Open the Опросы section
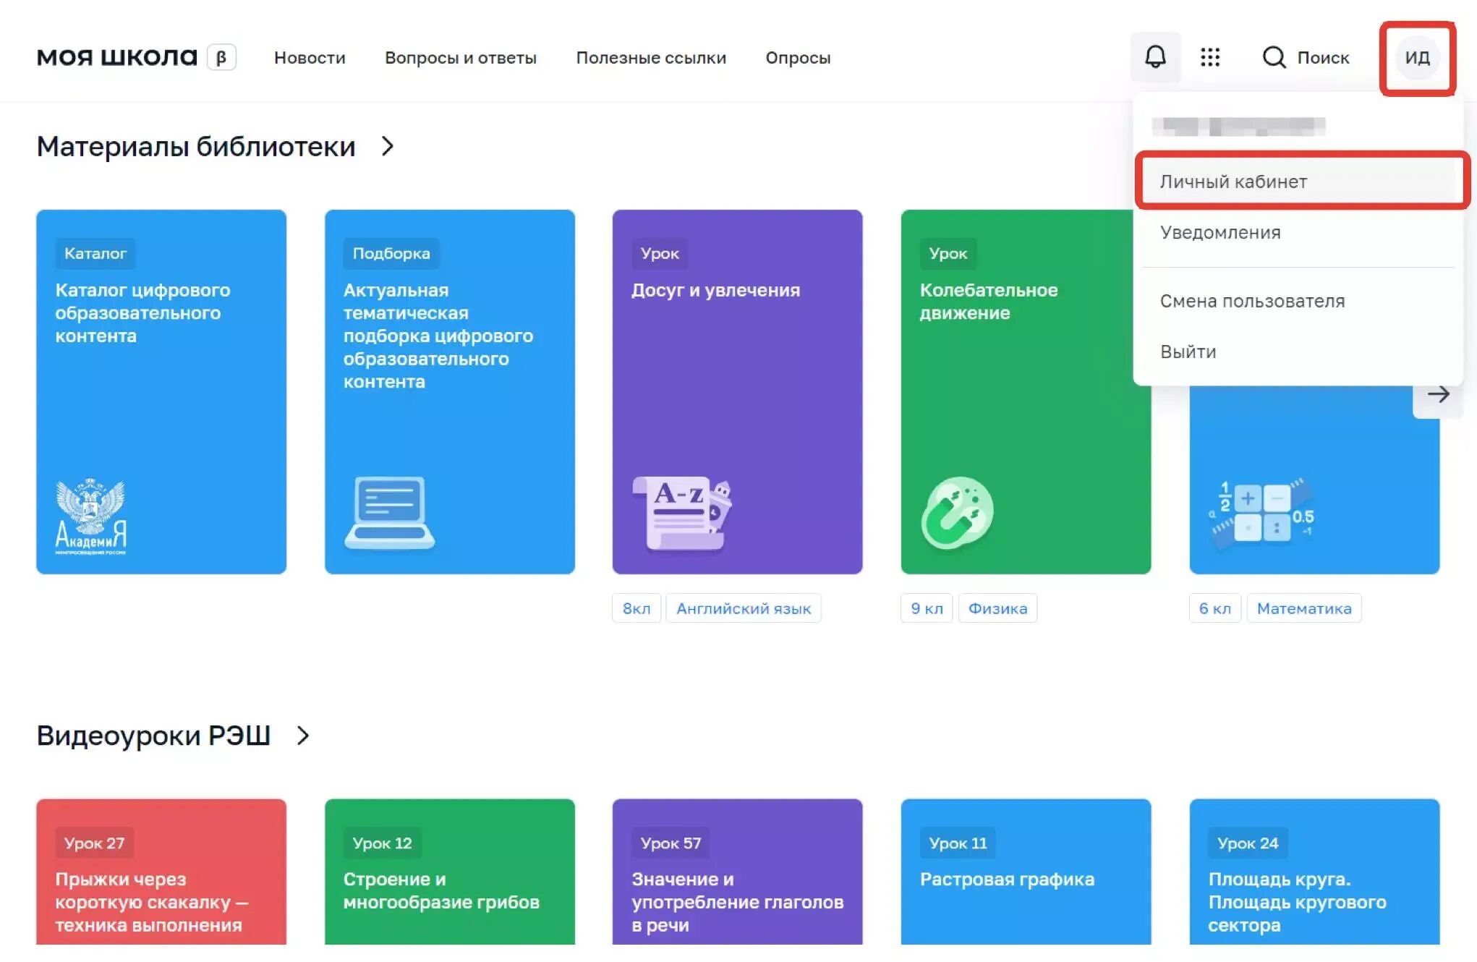1477x962 pixels. (x=798, y=58)
